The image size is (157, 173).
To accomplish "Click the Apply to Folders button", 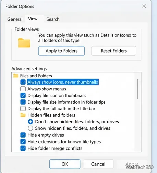I will [x=61, y=51].
